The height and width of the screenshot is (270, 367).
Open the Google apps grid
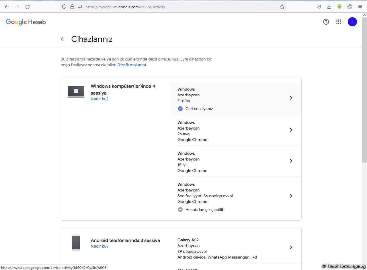point(339,22)
